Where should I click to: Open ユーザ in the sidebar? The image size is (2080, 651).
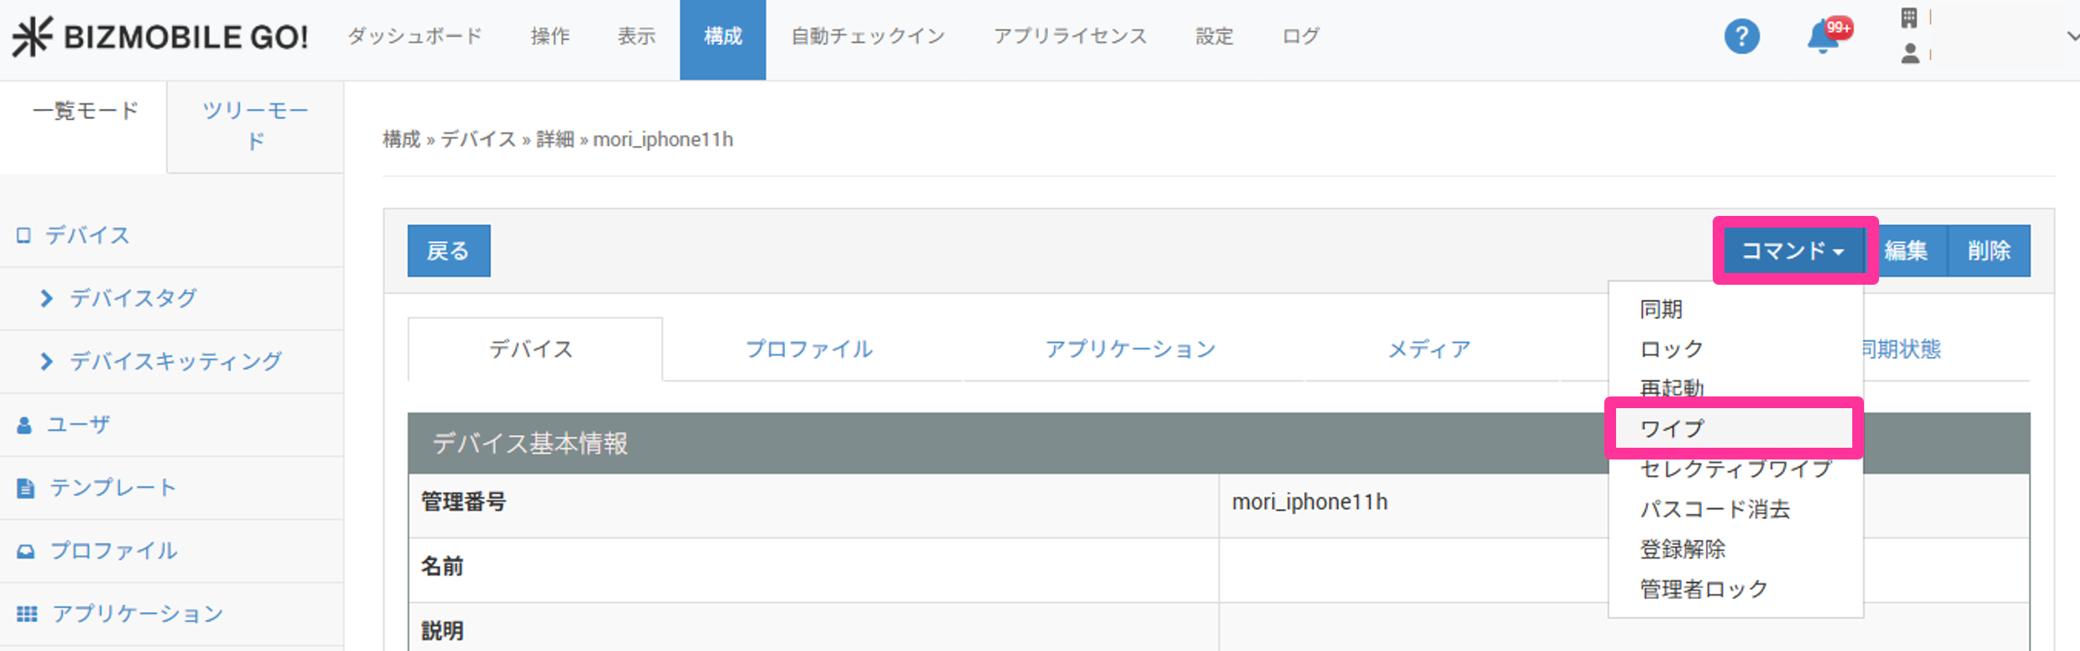(x=78, y=425)
